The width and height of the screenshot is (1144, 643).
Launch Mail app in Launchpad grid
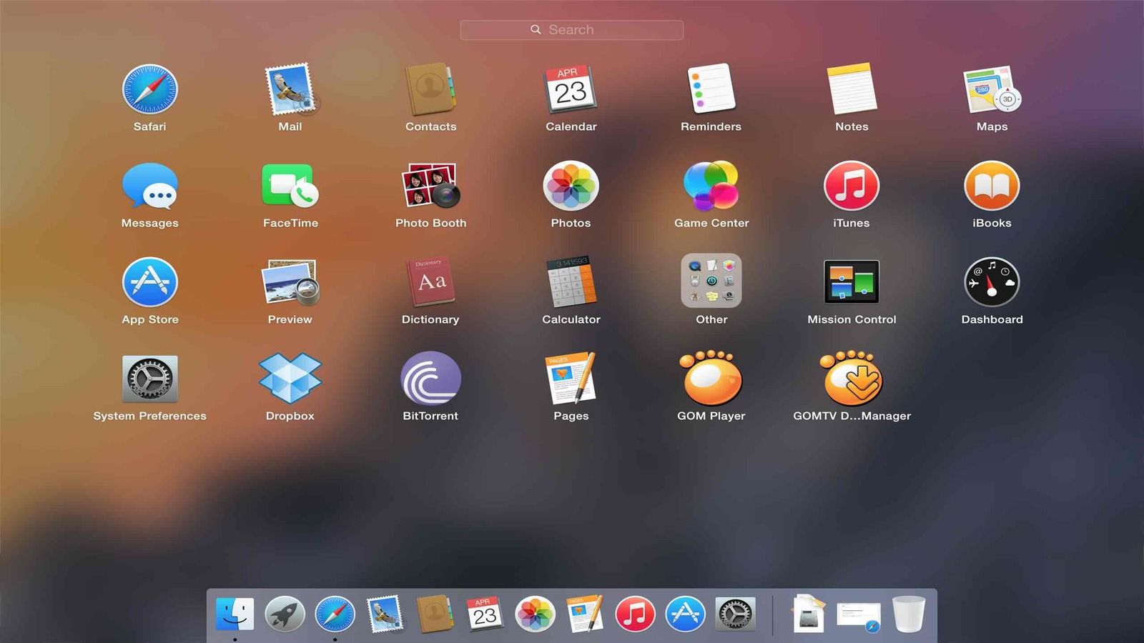(290, 89)
